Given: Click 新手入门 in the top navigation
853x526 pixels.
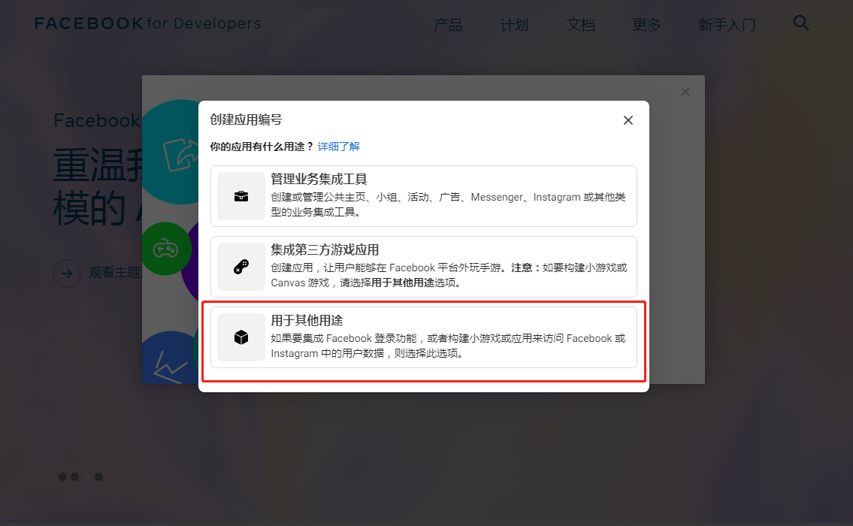Looking at the screenshot, I should [x=727, y=25].
